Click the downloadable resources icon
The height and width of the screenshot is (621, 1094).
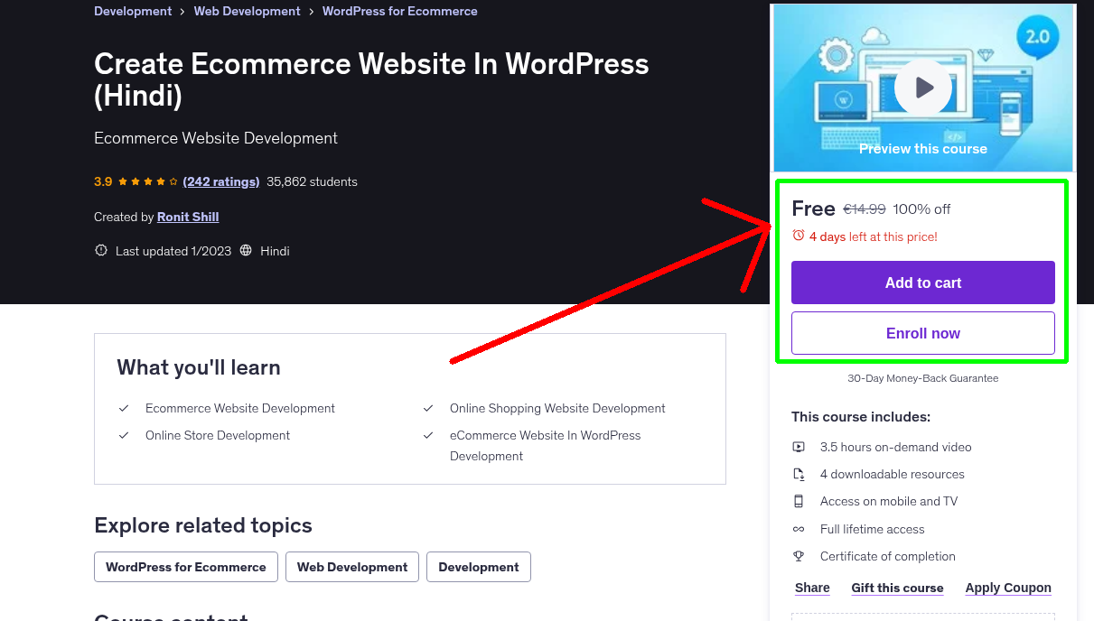pyautogui.click(x=799, y=474)
